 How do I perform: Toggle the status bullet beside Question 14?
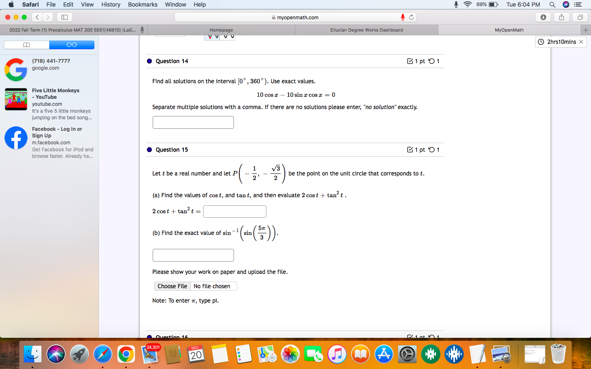click(149, 61)
